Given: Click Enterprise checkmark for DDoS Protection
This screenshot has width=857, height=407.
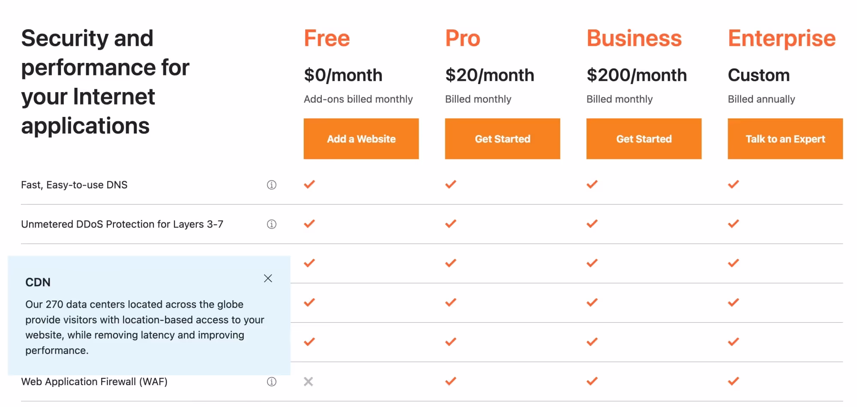Looking at the screenshot, I should point(734,224).
